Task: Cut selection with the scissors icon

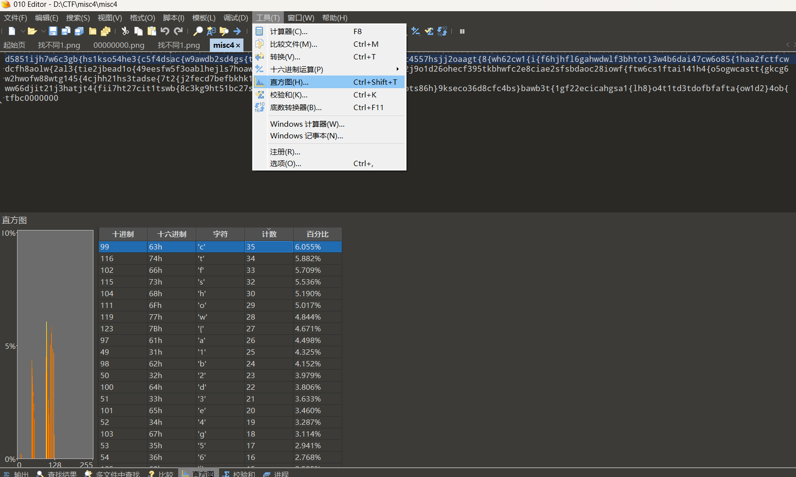Action: (x=125, y=31)
